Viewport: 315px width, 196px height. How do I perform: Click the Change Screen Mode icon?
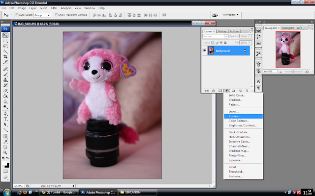(5, 177)
